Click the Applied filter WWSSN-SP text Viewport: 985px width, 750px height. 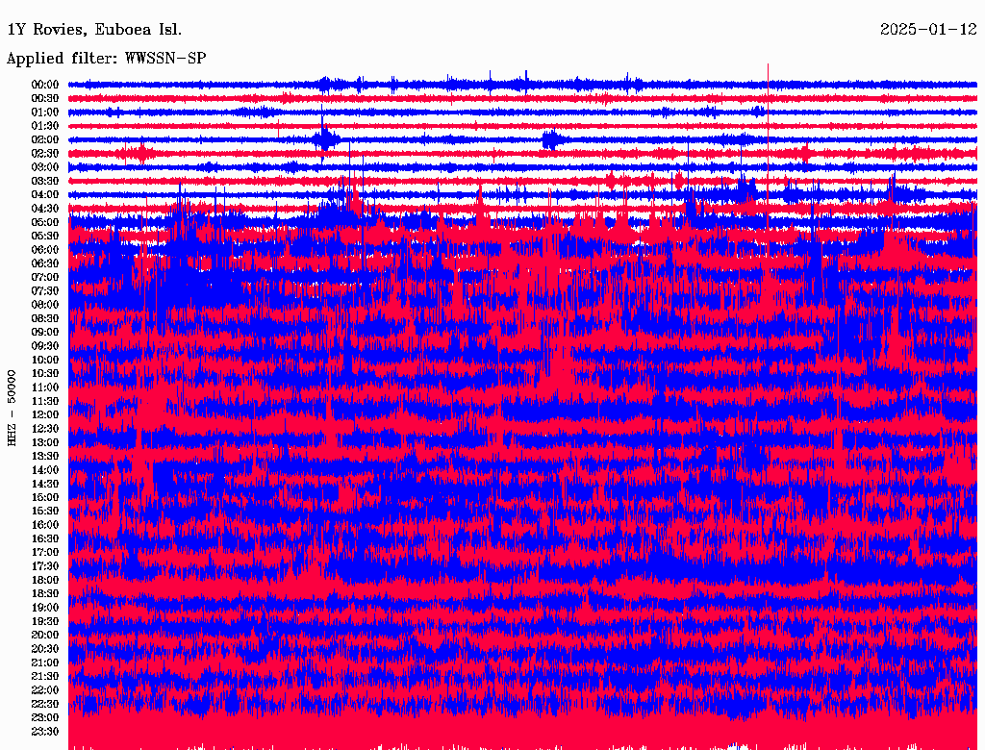click(106, 59)
